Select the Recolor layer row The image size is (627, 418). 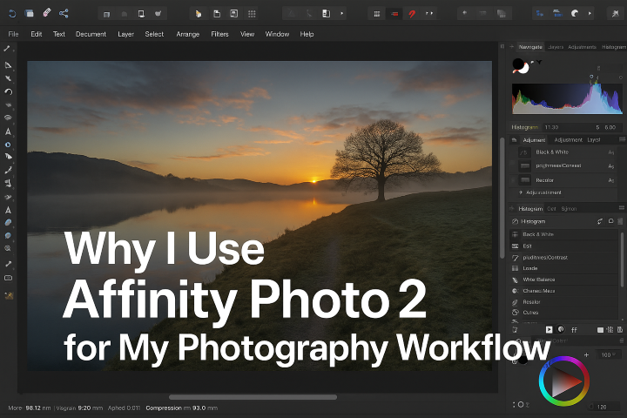[x=563, y=180]
